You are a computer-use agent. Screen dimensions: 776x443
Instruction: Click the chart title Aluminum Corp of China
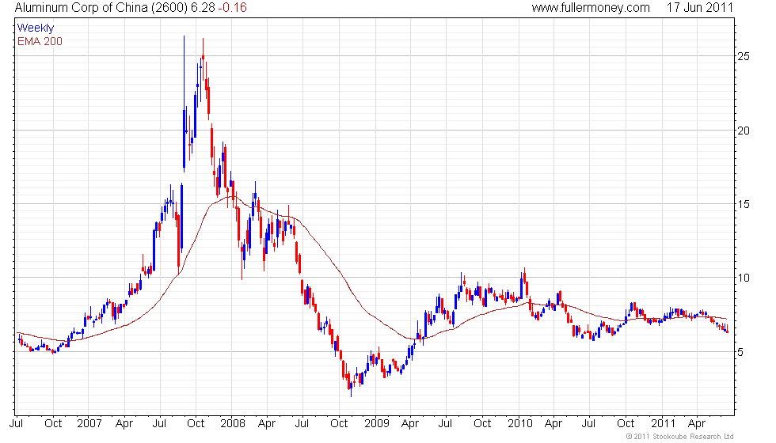pos(82,8)
